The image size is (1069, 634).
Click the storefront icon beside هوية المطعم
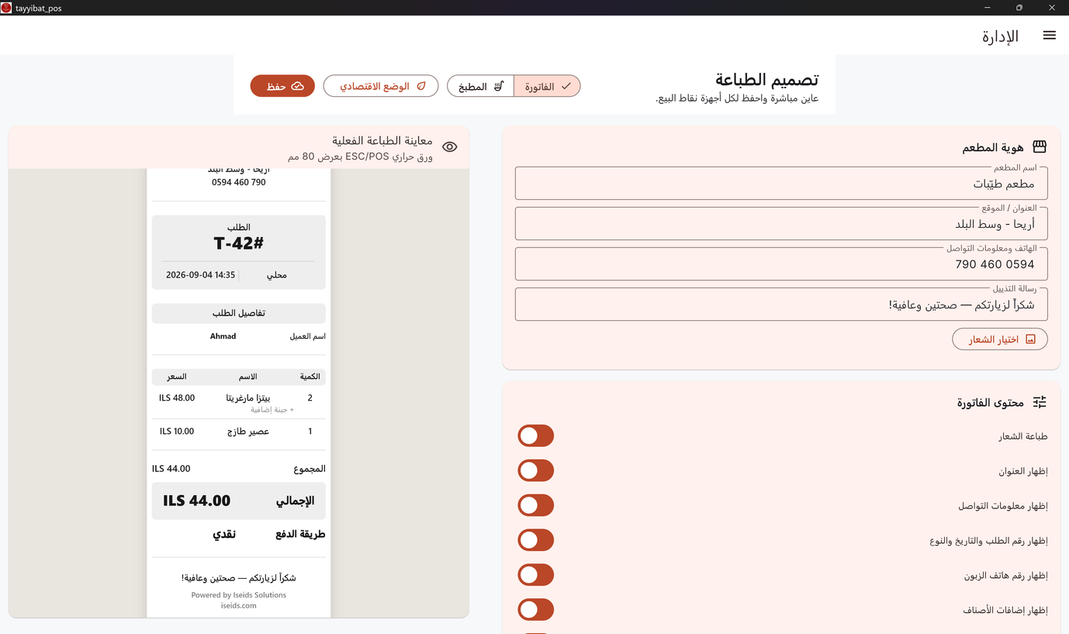1040,147
